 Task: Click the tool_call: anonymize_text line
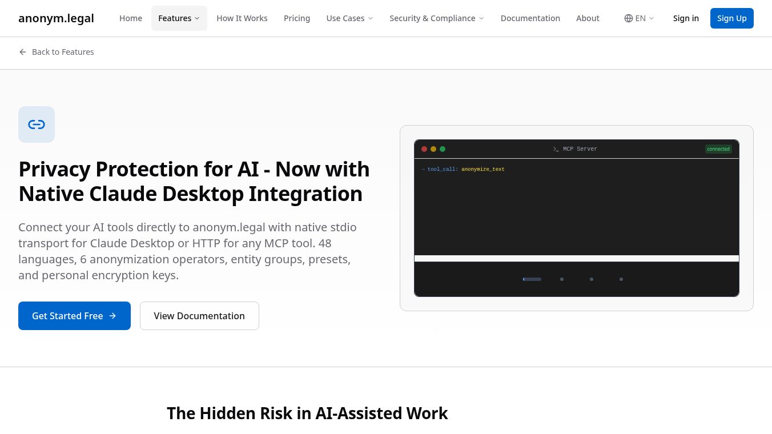[463, 170]
